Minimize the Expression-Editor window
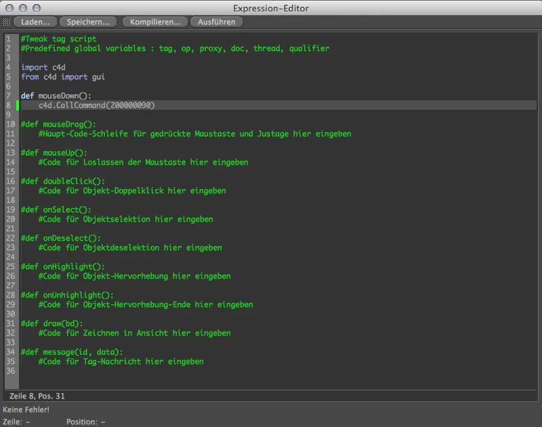The image size is (542, 427). point(23,8)
